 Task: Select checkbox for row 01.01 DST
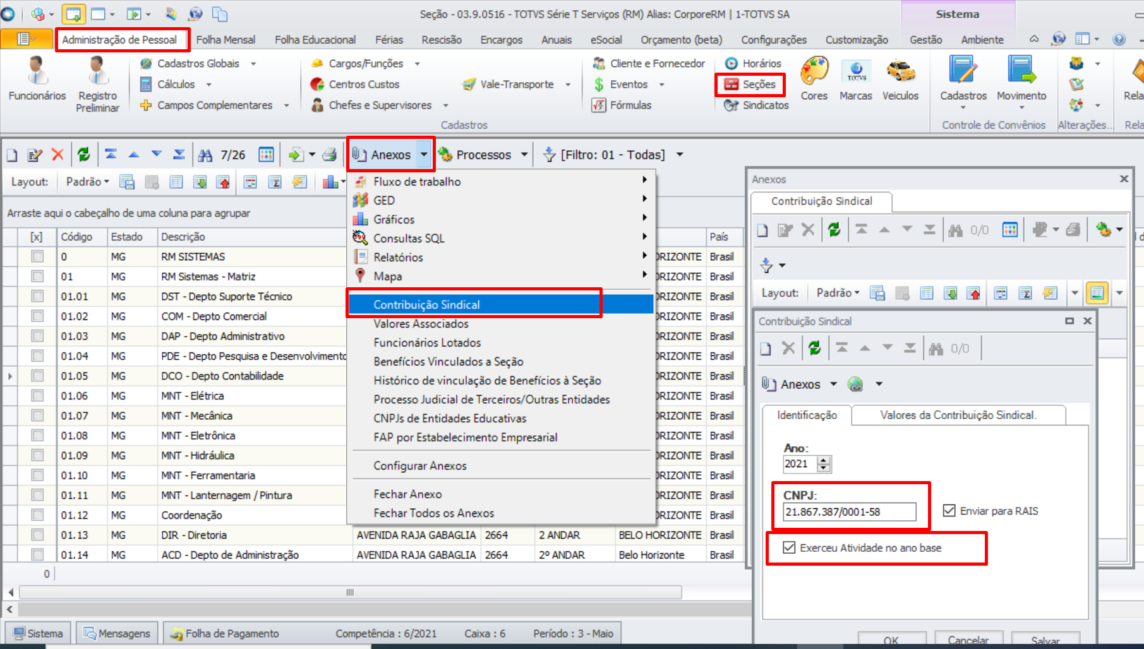[38, 297]
